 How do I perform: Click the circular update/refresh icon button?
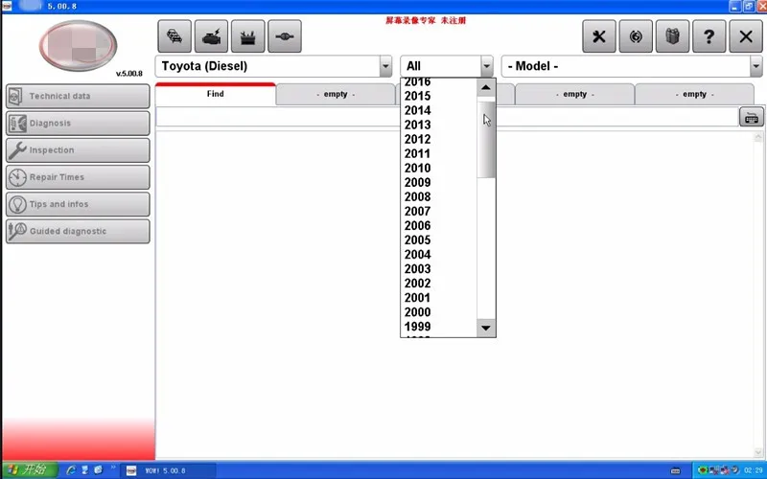[x=636, y=36]
